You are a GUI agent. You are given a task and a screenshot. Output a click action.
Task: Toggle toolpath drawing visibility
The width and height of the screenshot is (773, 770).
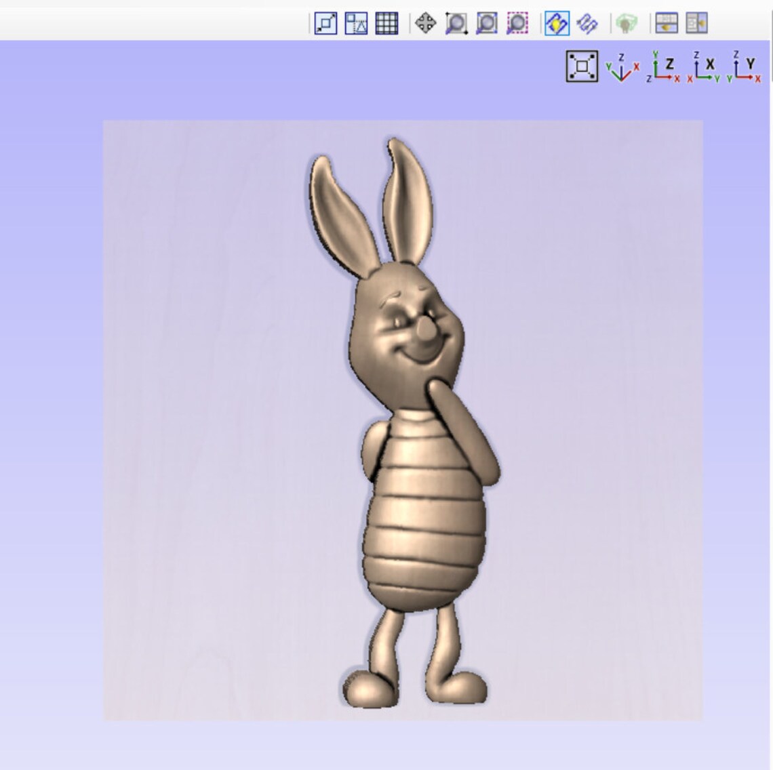pos(586,24)
